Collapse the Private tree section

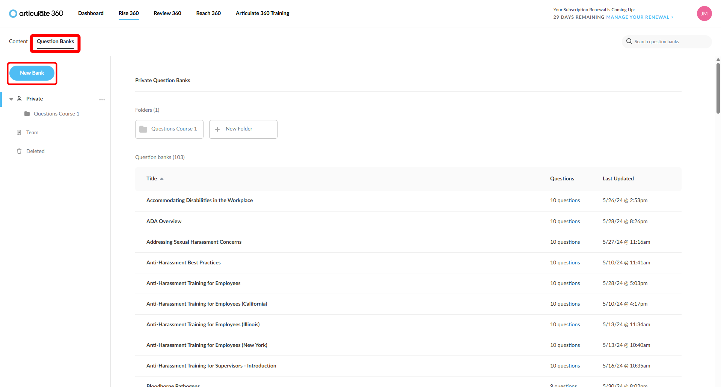pyautogui.click(x=11, y=99)
